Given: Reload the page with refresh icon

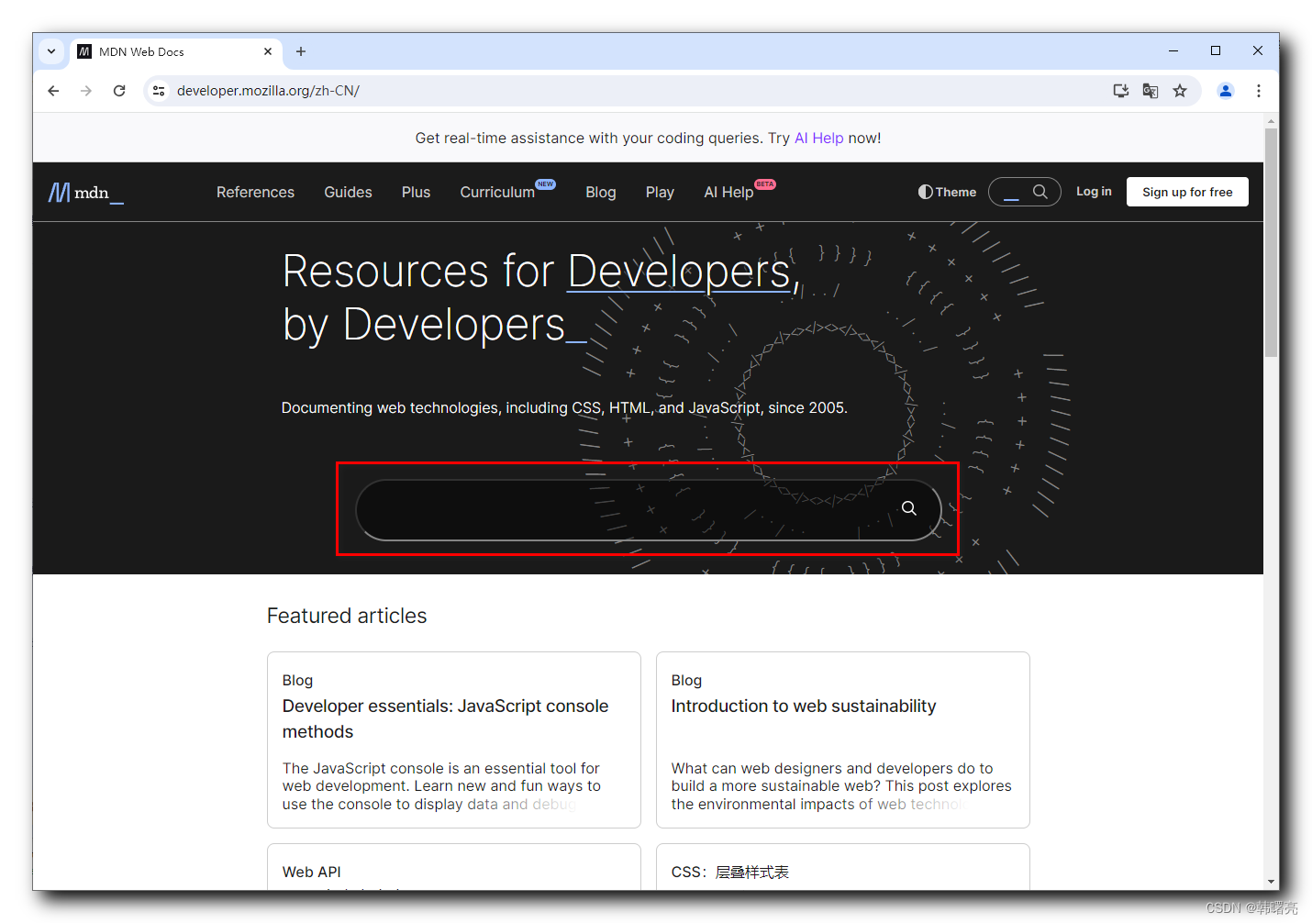Looking at the screenshot, I should (119, 91).
